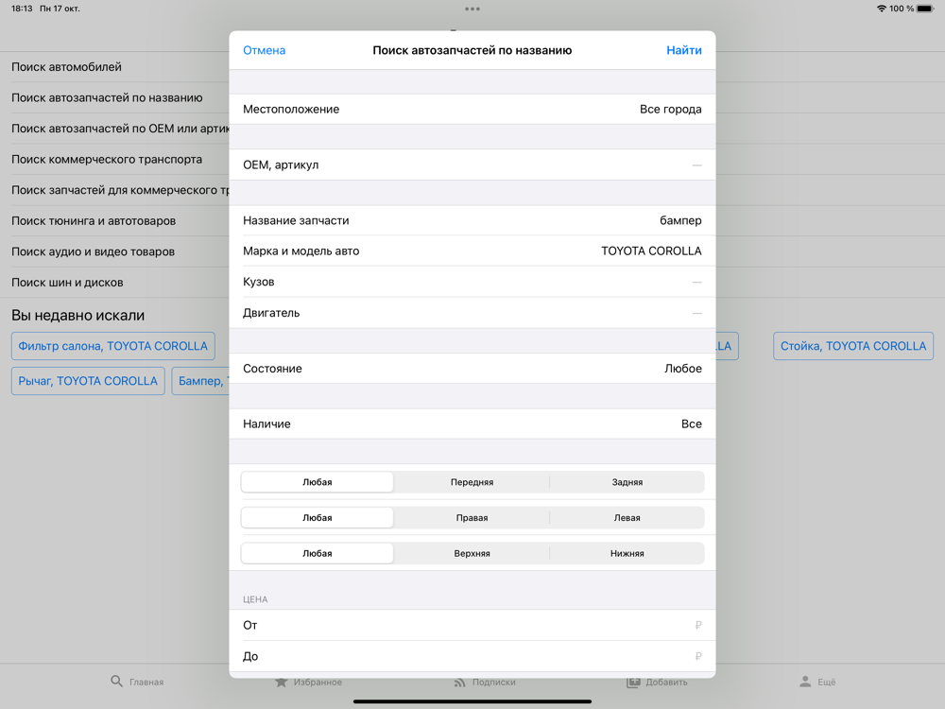Viewport: 945px width, 709px height.
Task: Select the Левая segment
Action: (x=627, y=517)
